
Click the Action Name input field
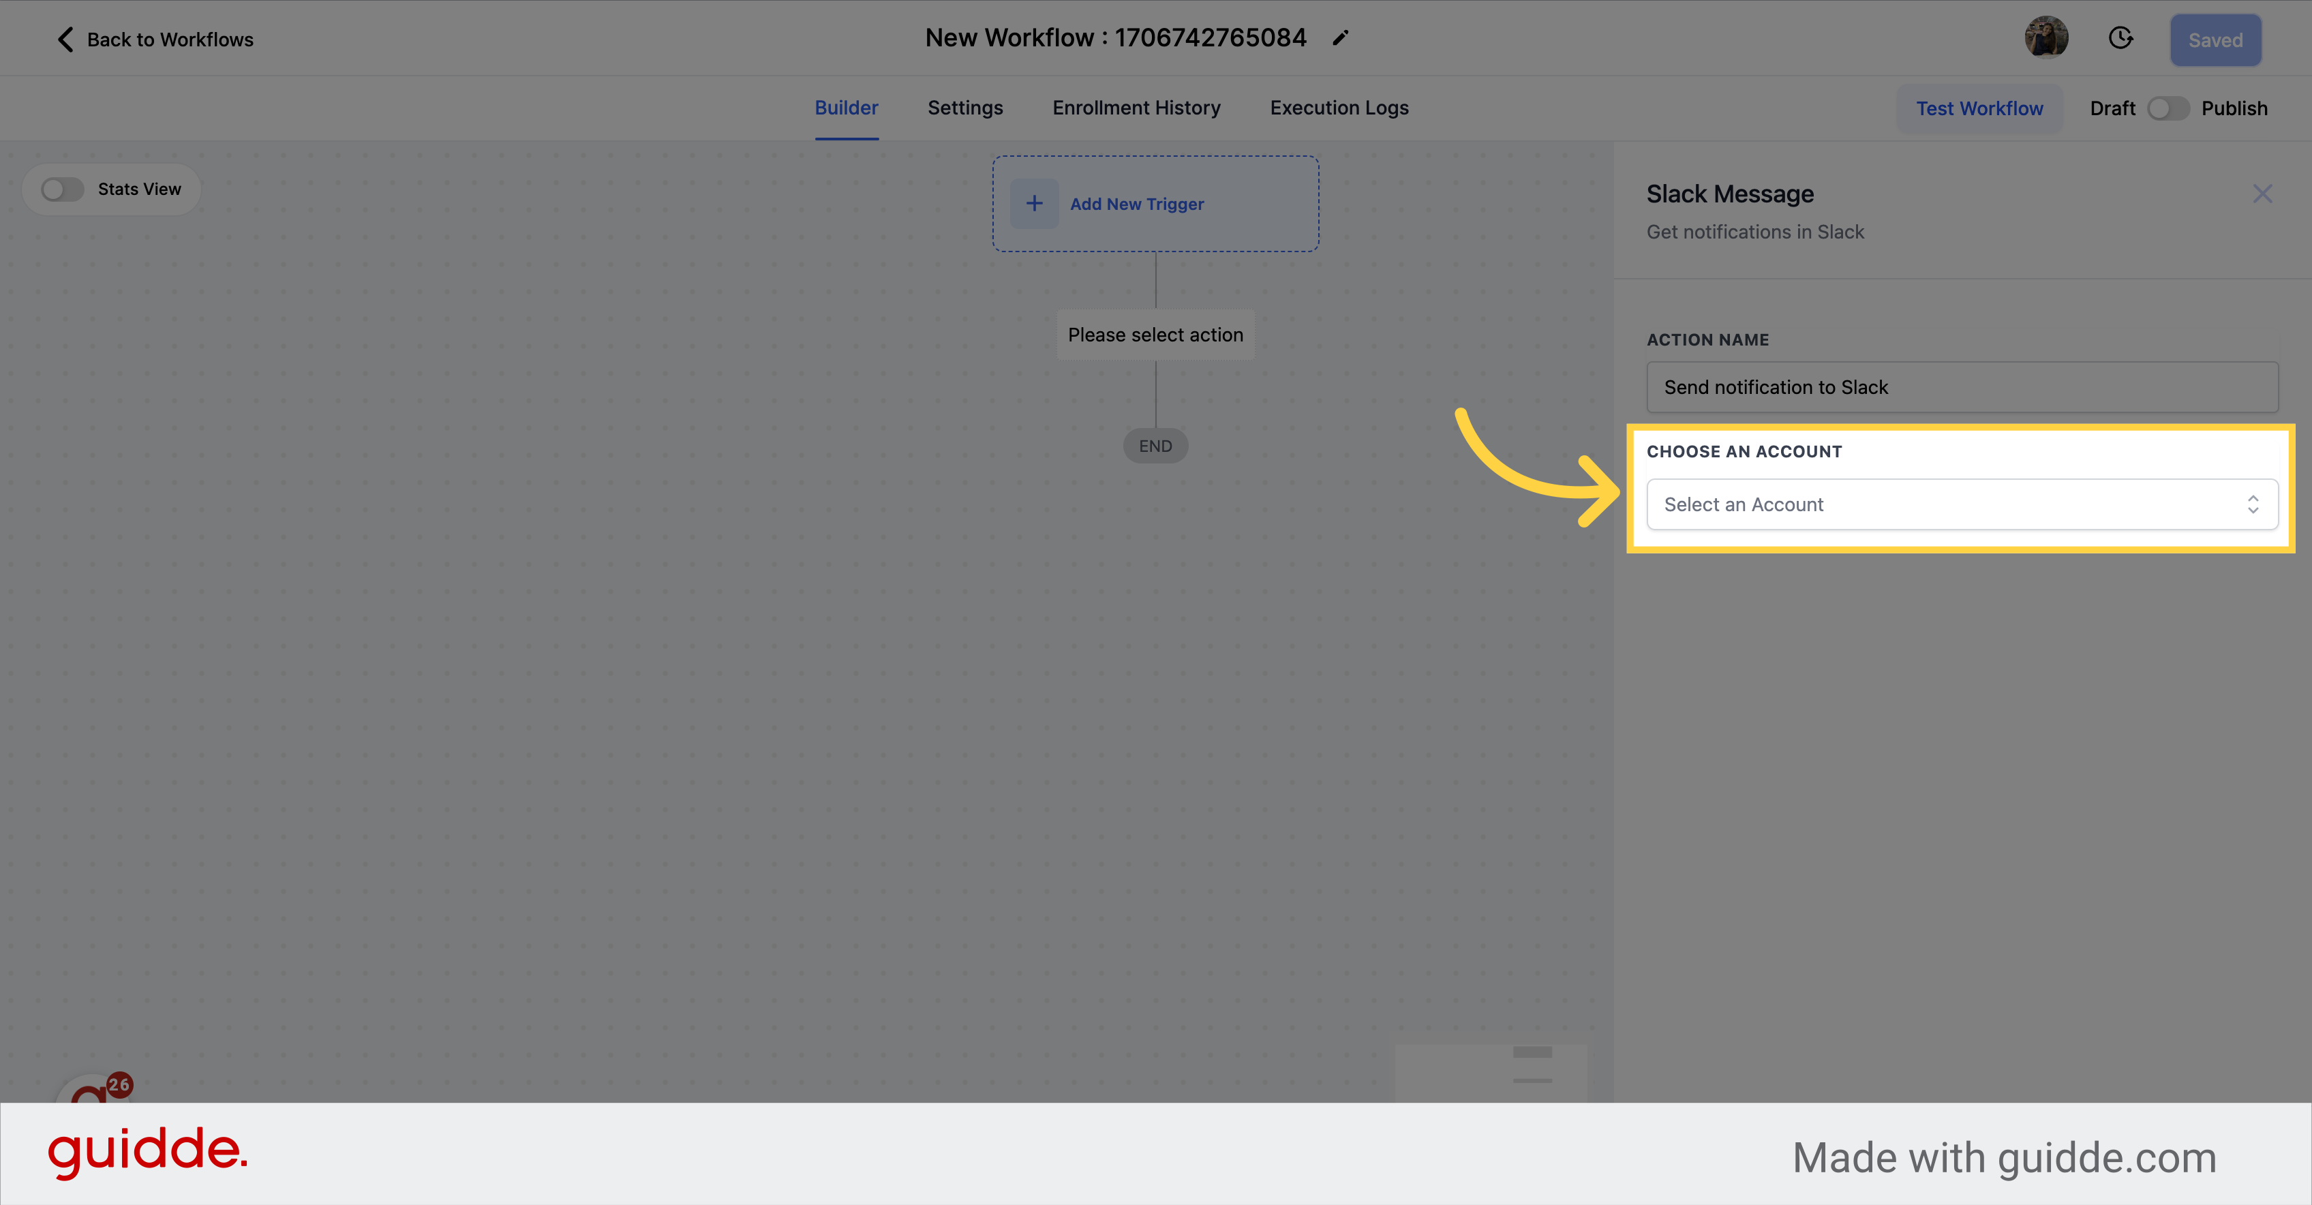(1962, 386)
